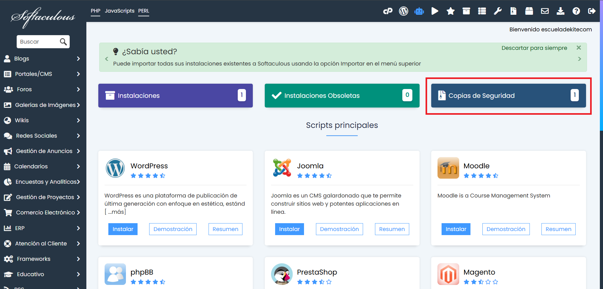Click the logout arrow icon
Image resolution: width=603 pixels, height=289 pixels.
coord(592,11)
